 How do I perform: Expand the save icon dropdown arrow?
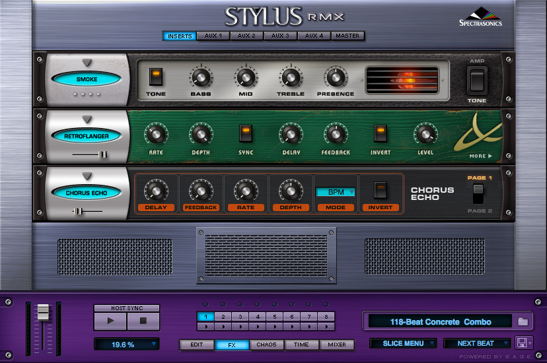[x=530, y=343]
